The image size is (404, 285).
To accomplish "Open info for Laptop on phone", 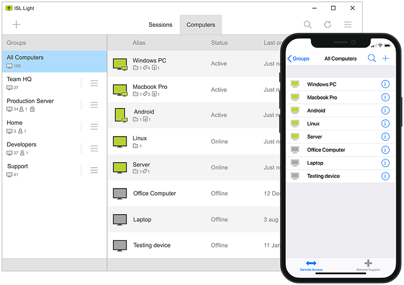I will point(385,163).
